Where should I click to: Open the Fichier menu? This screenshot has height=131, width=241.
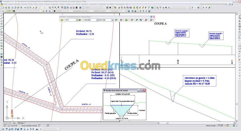click(x=5, y=4)
